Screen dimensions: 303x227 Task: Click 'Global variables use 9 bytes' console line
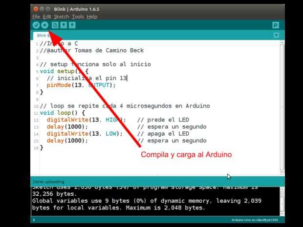click(x=147, y=201)
